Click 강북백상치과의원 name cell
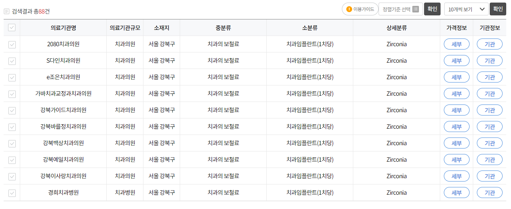511x209 pixels. coord(63,143)
